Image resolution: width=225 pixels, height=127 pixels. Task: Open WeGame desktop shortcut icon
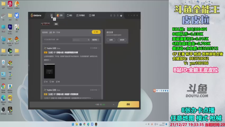point(10,111)
